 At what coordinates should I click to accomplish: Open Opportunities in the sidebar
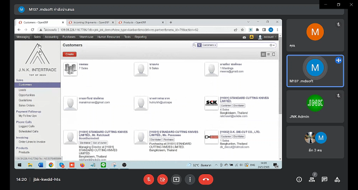tap(27, 95)
